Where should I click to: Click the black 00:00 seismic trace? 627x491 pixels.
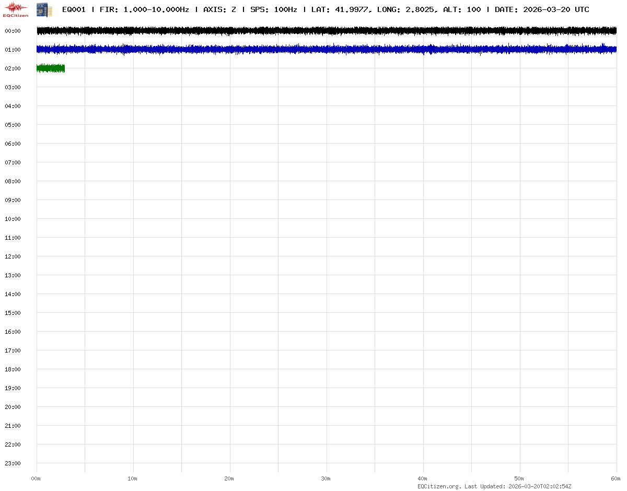[327, 31]
